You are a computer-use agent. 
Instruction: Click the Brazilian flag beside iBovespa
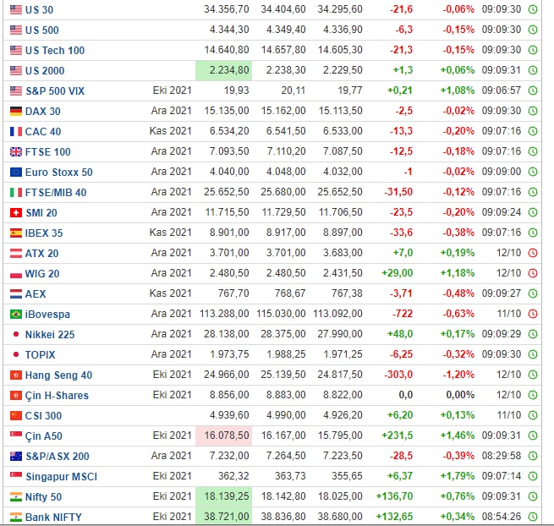click(16, 314)
